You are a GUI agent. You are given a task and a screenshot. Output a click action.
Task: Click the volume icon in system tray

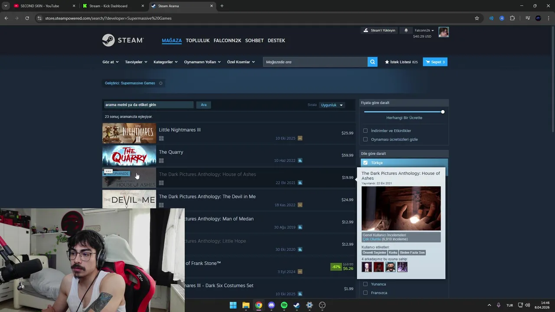(x=528, y=305)
